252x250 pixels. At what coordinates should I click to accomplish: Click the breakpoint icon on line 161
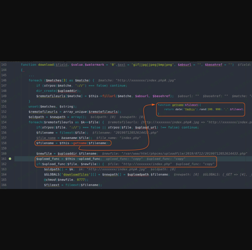10,158
